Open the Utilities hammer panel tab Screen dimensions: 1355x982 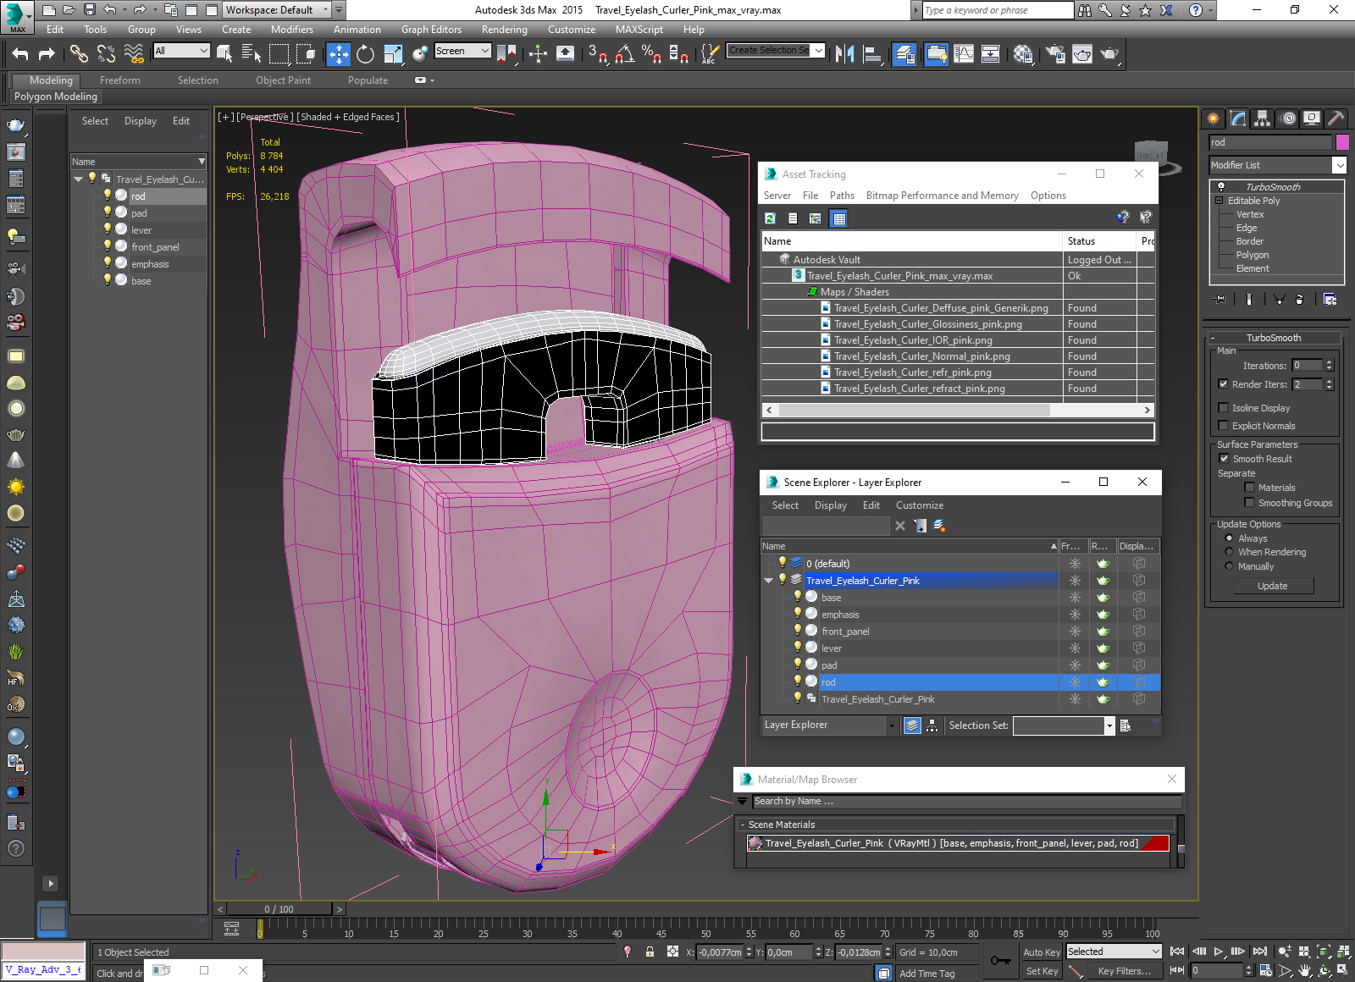click(x=1336, y=119)
